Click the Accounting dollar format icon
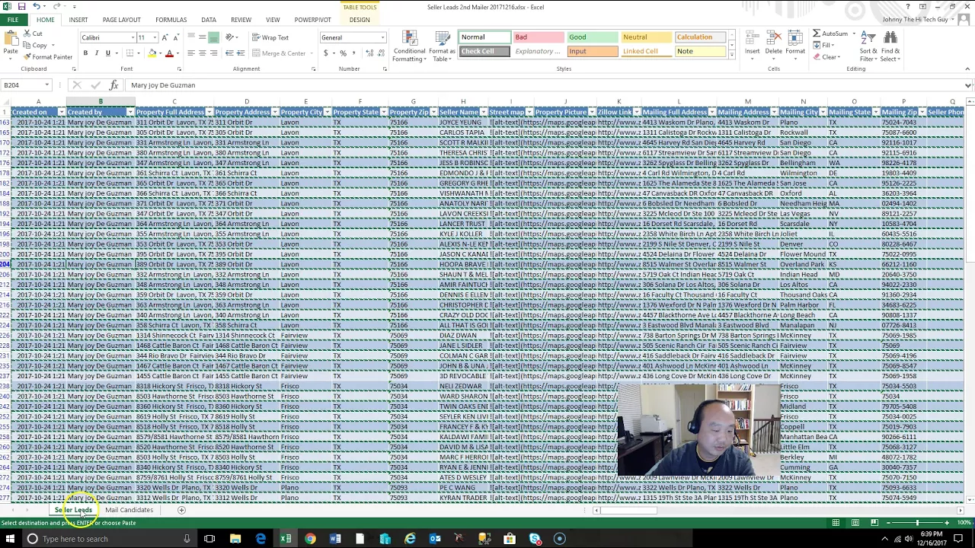This screenshot has width=975, height=548. click(326, 53)
